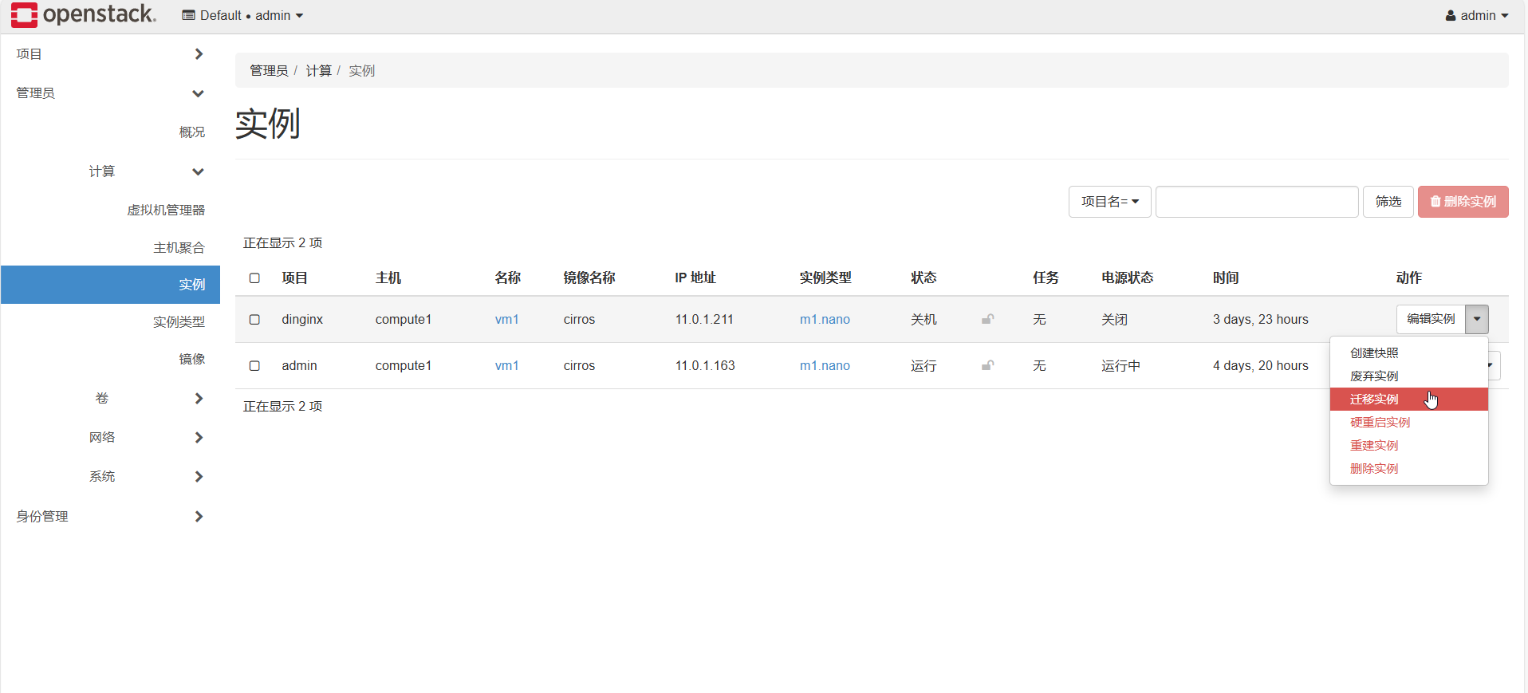Expand the 项目 sidebar section
1528x693 pixels.
coord(110,54)
